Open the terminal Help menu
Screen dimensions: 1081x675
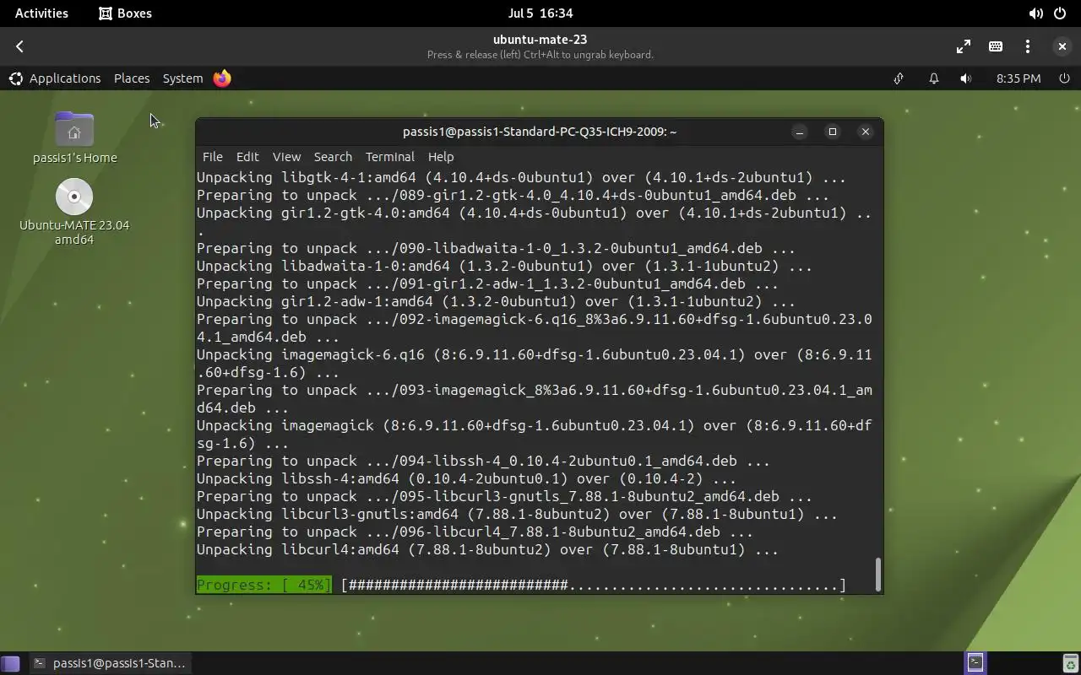[441, 157]
